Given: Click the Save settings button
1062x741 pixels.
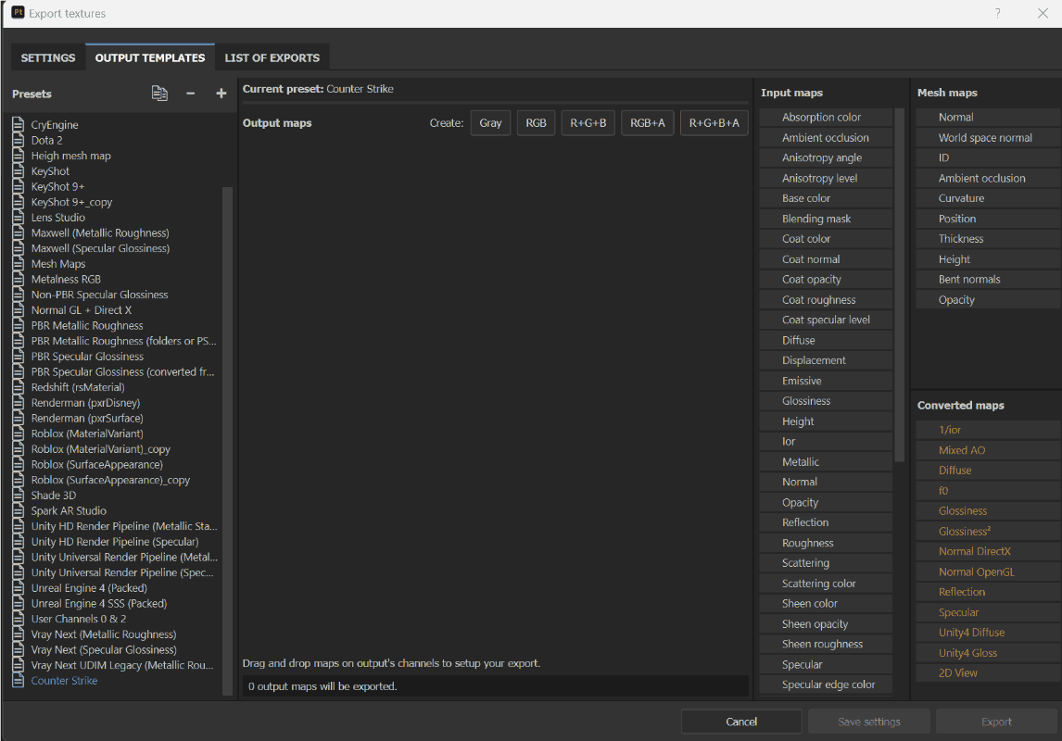Looking at the screenshot, I should click(x=868, y=721).
